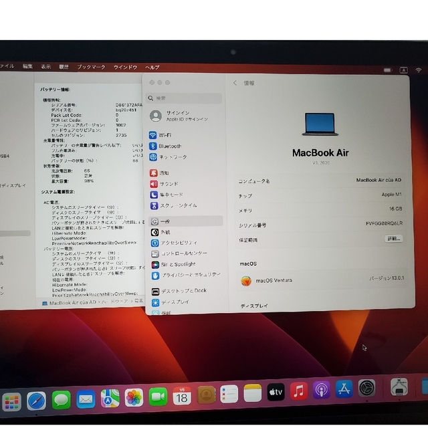The width and height of the screenshot is (428, 428).
Task: Click the input source icon in the menu bar
Action: 404,70
